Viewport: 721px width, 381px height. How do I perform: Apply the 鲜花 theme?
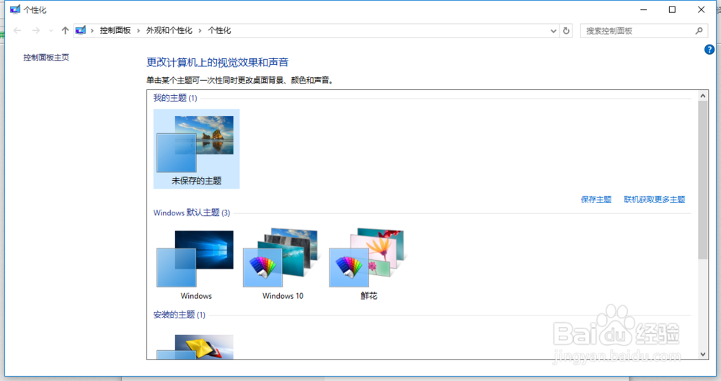pyautogui.click(x=368, y=265)
